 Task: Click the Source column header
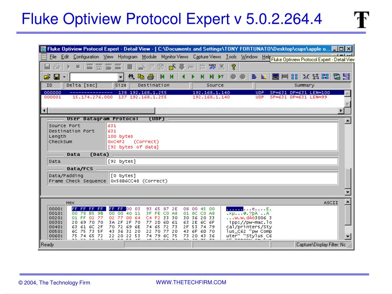point(222,85)
